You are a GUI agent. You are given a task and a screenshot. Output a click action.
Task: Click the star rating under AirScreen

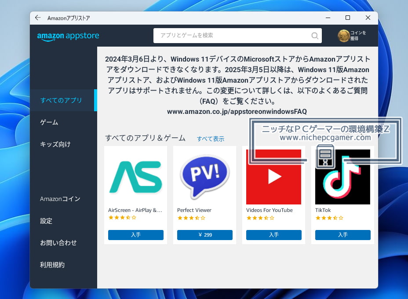point(122,218)
